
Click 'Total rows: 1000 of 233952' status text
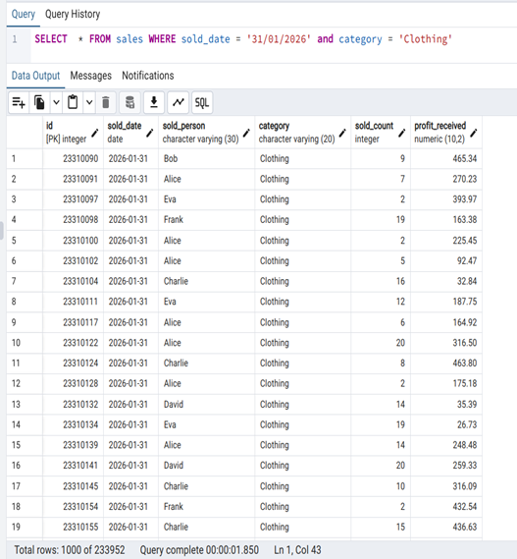pos(70,550)
